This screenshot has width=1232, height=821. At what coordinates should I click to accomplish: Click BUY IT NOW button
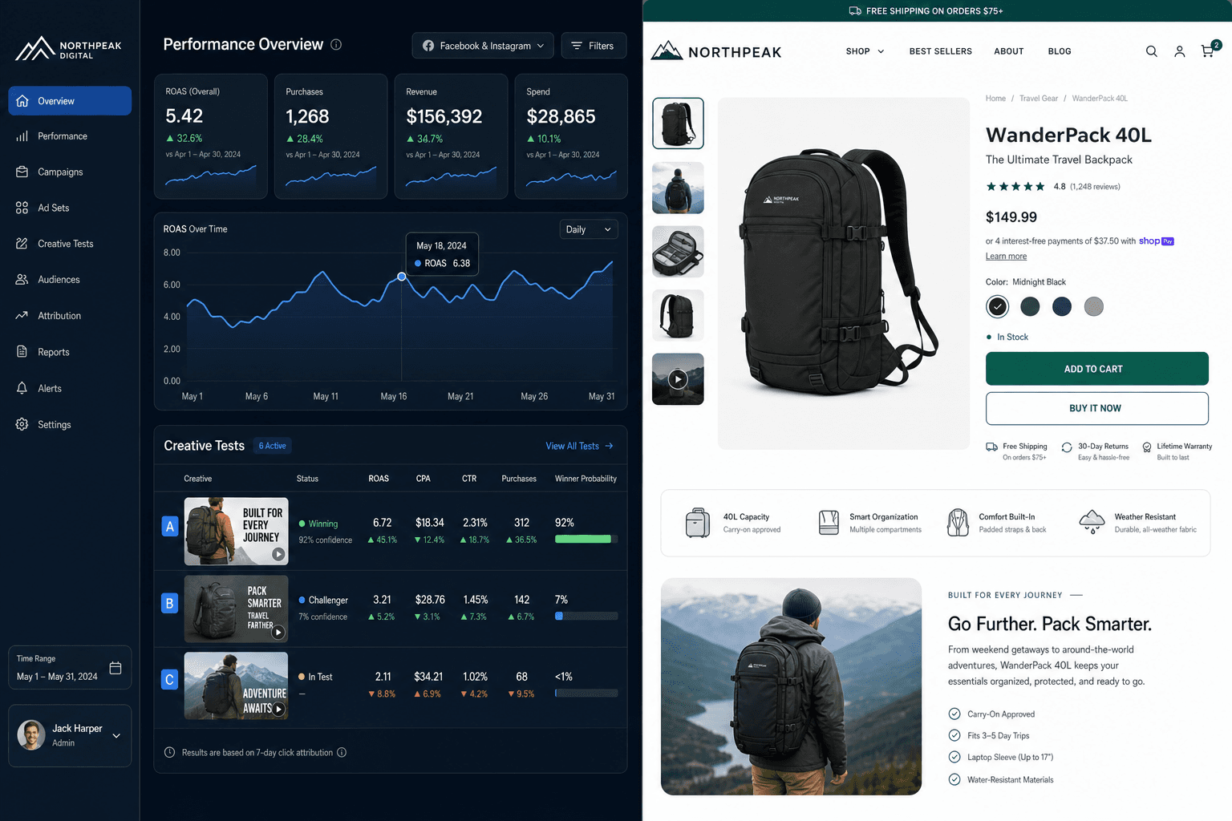(x=1096, y=408)
